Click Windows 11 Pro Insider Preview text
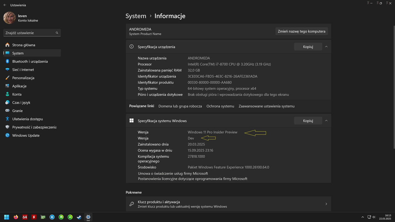 coord(213,132)
